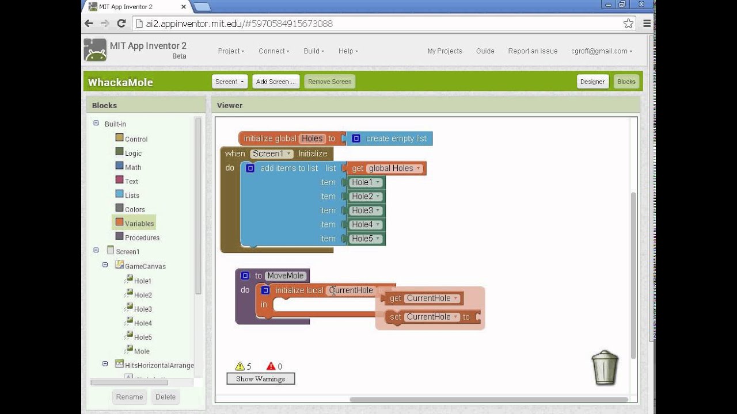This screenshot has height=414, width=737.
Task: Click the browser address bar URL
Action: (x=239, y=24)
